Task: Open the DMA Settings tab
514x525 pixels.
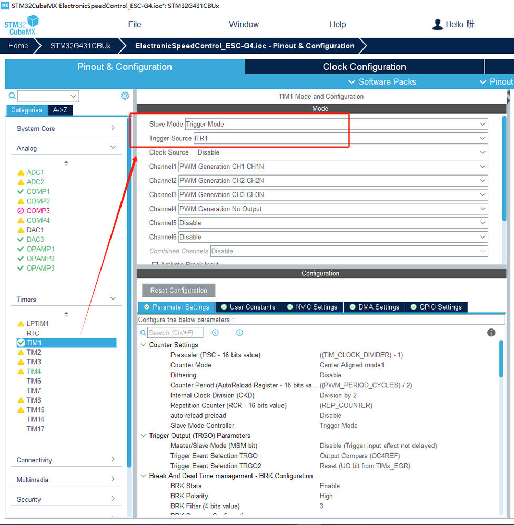Action: 375,307
